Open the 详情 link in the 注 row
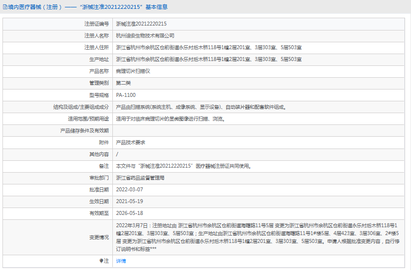The width and height of the screenshot is (411, 270). coord(121,261)
